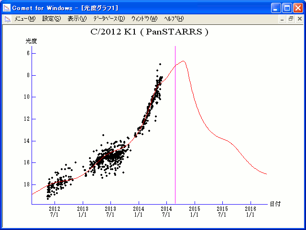Viewport: 306px width, 230px height.
Task: Close the Comet for Windows application
Action: [298, 8]
